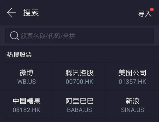Focus the 股票名称/代码/全拼 search field
Image resolution: width=159 pixels, height=122 pixels.
(79, 36)
